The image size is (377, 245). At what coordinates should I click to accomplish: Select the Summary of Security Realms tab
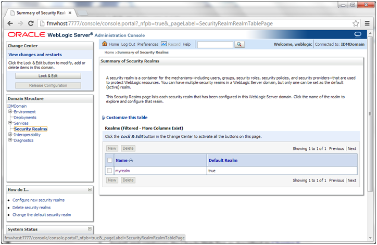pos(41,12)
